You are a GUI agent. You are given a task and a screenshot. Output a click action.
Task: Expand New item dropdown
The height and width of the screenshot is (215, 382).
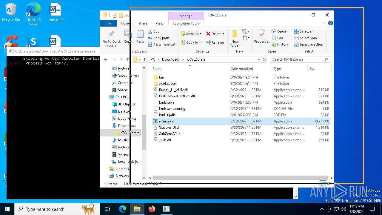[x=246, y=31]
